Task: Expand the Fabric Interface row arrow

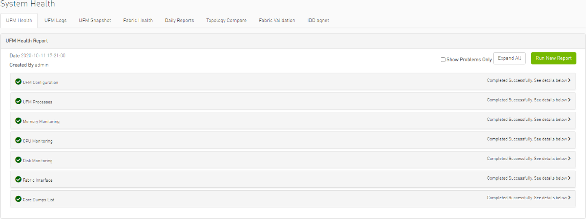Action: pos(569,178)
